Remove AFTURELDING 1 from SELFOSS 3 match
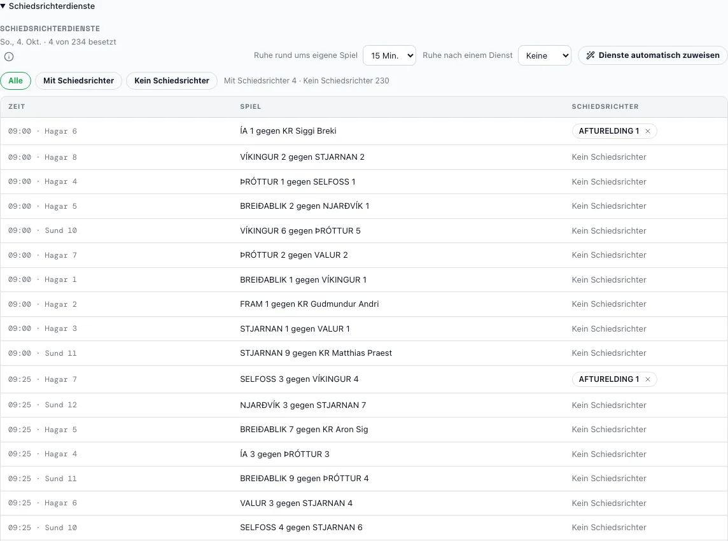This screenshot has height=541, width=728. pos(648,379)
